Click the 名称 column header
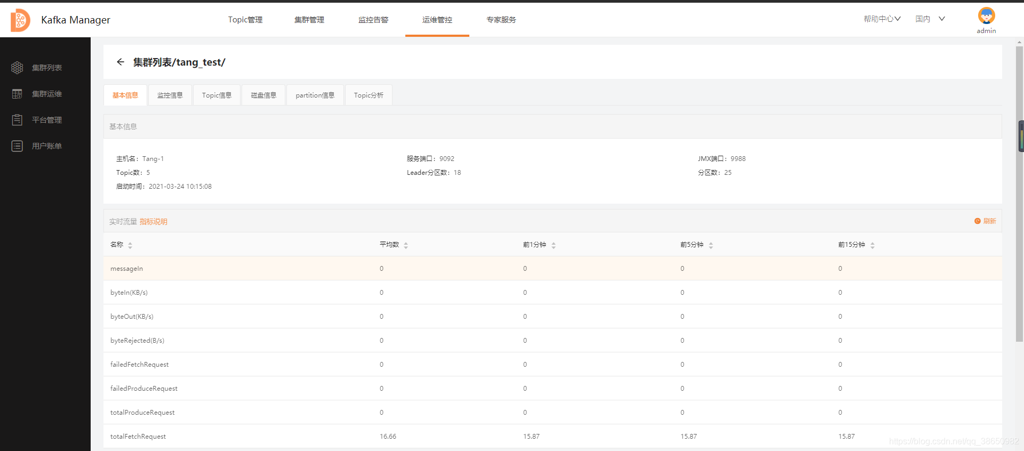 click(117, 245)
